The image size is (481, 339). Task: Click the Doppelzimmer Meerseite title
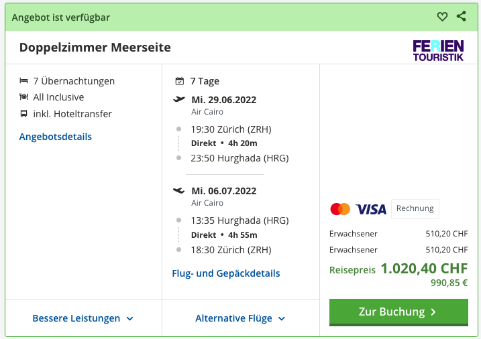(x=95, y=48)
